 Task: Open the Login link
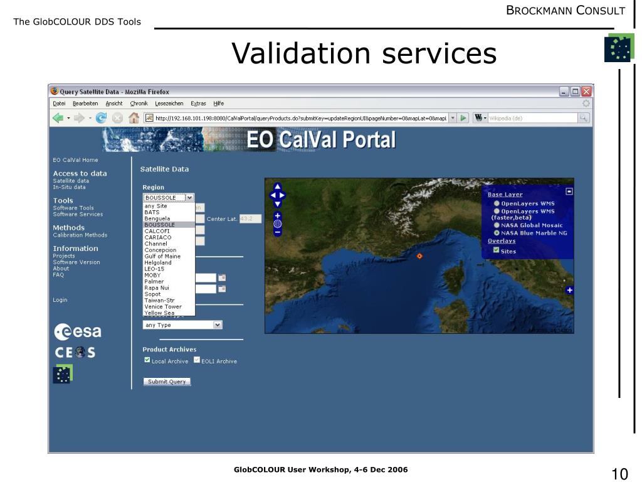pyautogui.click(x=60, y=300)
